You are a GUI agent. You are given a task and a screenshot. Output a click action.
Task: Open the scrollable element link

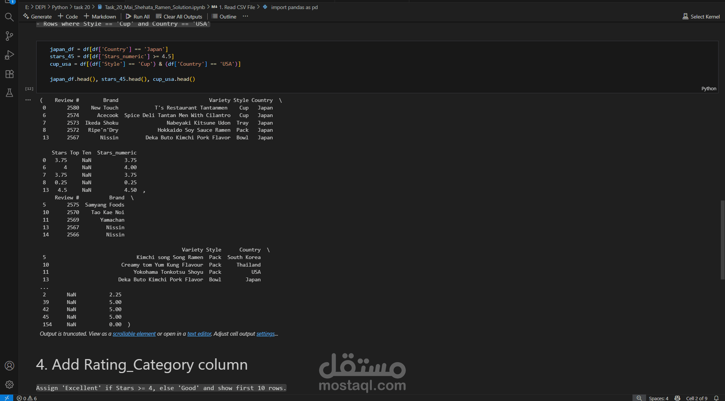pos(134,334)
